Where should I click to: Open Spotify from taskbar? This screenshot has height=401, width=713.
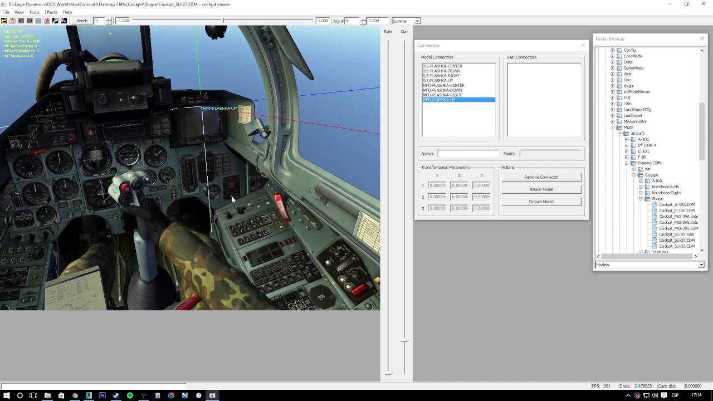130,395
